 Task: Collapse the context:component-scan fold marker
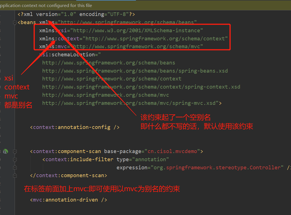(15, 152)
